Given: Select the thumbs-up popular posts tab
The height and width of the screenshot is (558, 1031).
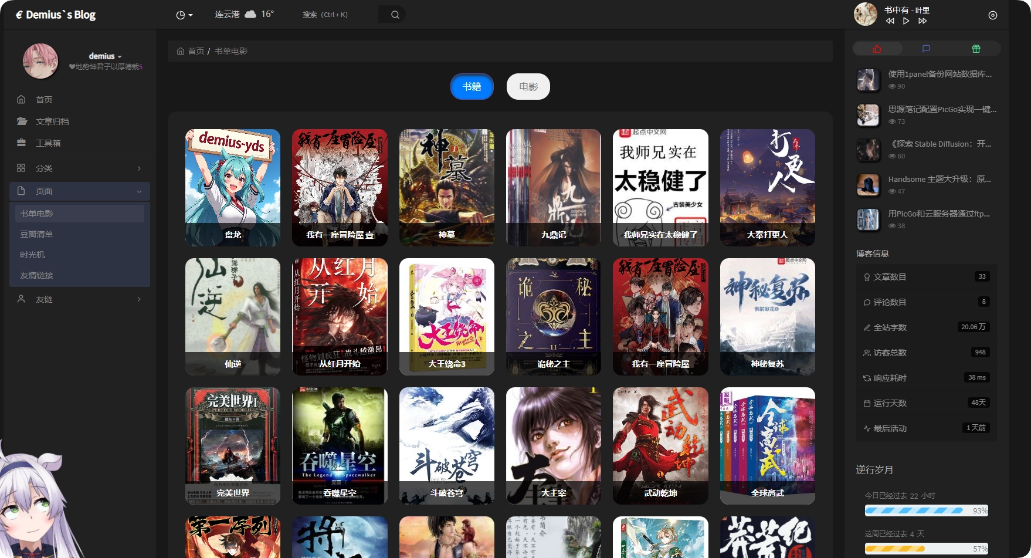Looking at the screenshot, I should pyautogui.click(x=877, y=49).
